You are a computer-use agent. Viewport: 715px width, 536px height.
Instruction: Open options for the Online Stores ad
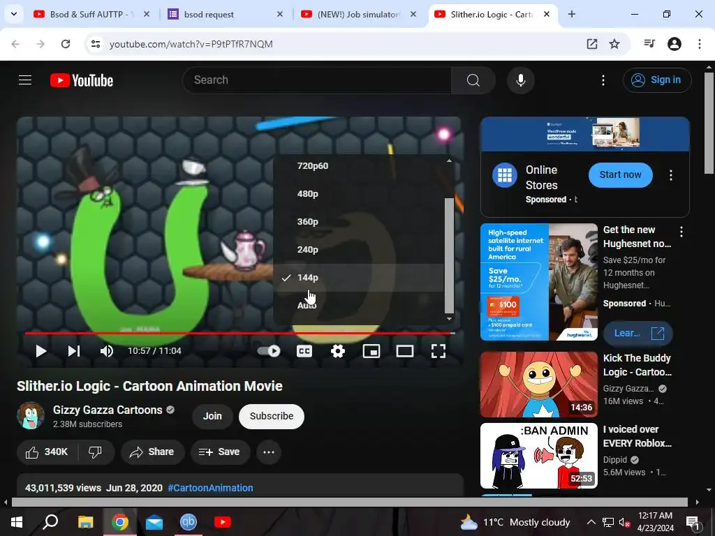click(x=670, y=175)
